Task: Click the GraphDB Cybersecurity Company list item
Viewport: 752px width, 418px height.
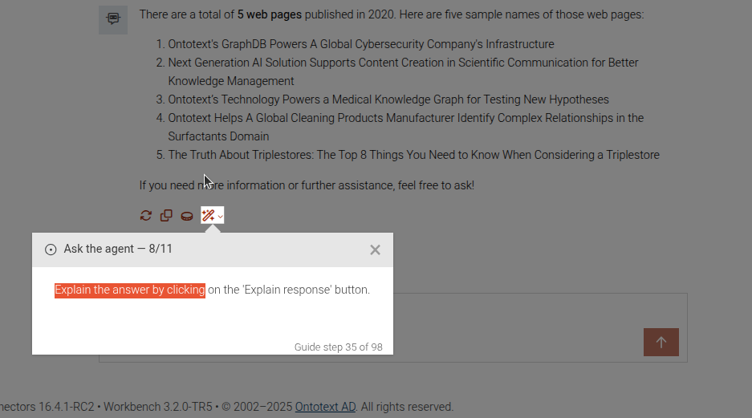Action: point(360,44)
